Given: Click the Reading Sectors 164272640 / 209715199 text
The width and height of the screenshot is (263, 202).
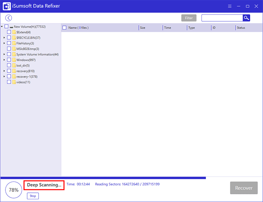Looking at the screenshot, I should 127,184.
